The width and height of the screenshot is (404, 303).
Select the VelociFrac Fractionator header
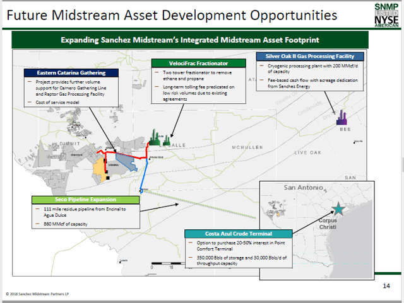tap(198, 63)
